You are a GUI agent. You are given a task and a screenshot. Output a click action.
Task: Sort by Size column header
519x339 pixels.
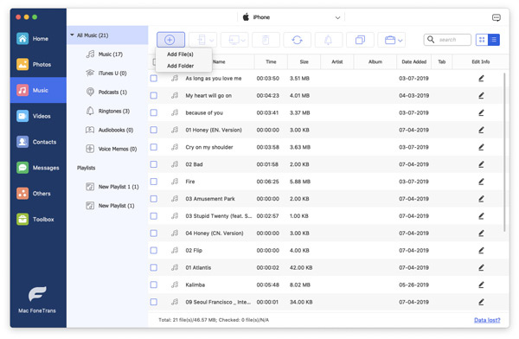304,62
